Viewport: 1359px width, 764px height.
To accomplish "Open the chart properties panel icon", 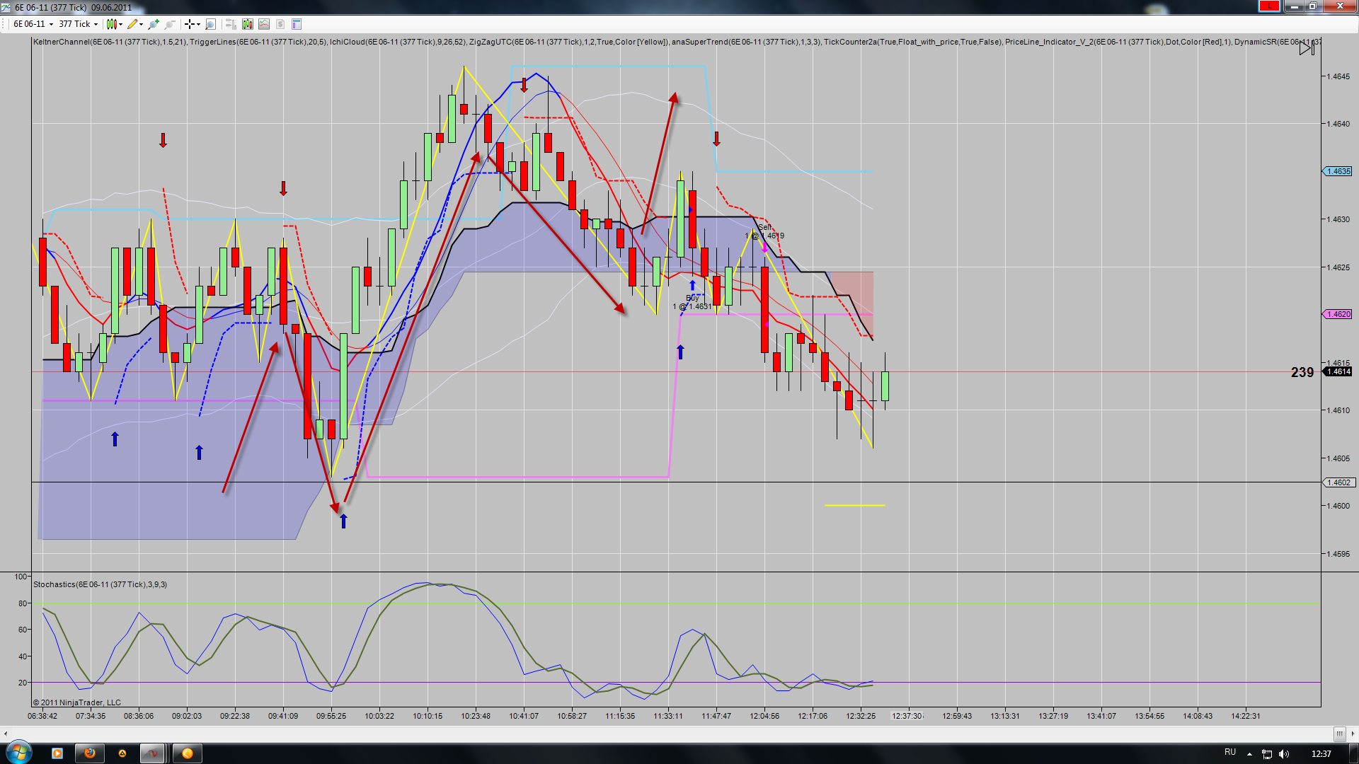I will (x=297, y=24).
